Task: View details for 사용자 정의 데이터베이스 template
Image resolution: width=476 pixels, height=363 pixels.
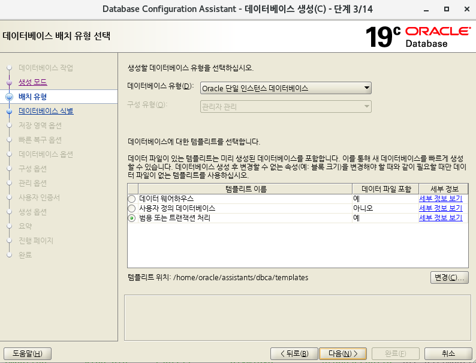Action: pyautogui.click(x=441, y=208)
